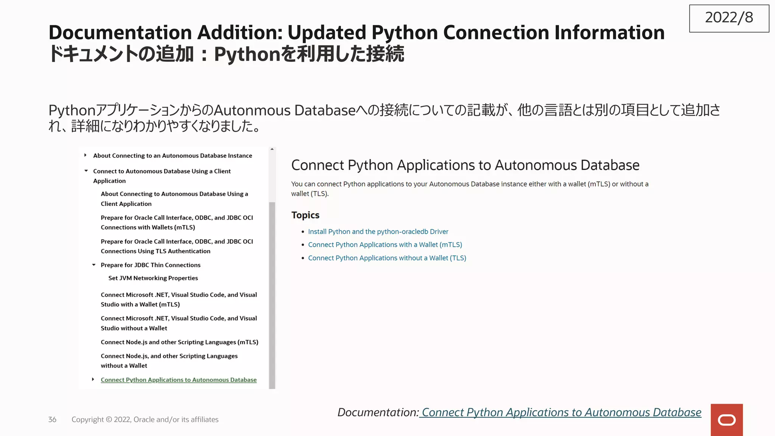Open Connect Python Applications without a Wallet (TLS)
Screen dimensions: 775x436
[x=387, y=258]
